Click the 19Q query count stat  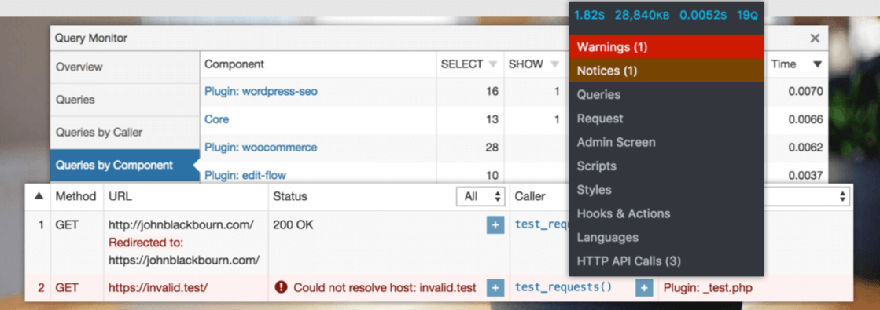tap(747, 15)
